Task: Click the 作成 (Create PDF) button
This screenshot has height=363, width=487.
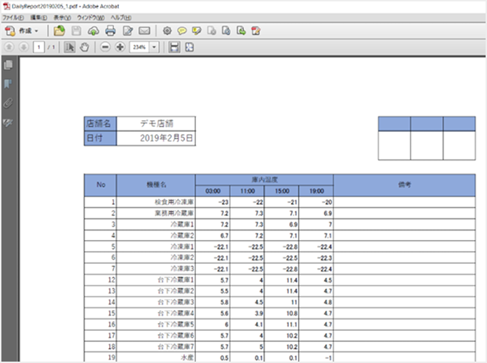Action: (21, 31)
